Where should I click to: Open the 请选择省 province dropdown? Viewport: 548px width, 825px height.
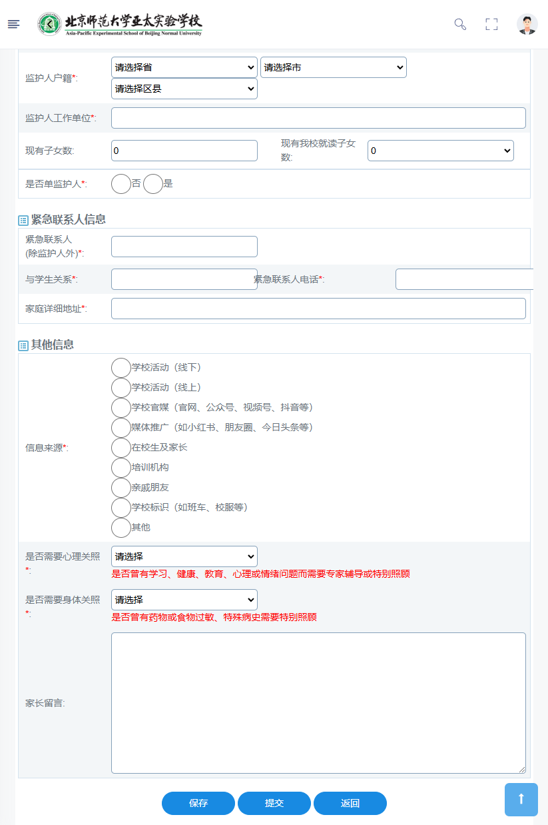pyautogui.click(x=184, y=67)
